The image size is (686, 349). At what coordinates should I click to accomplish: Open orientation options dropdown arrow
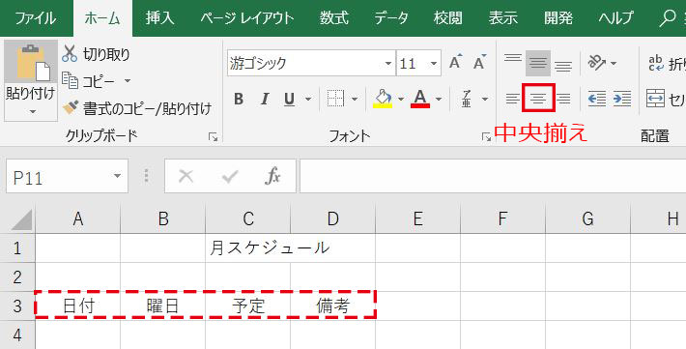[x=614, y=64]
